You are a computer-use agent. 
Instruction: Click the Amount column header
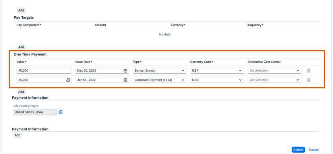pos(100,25)
